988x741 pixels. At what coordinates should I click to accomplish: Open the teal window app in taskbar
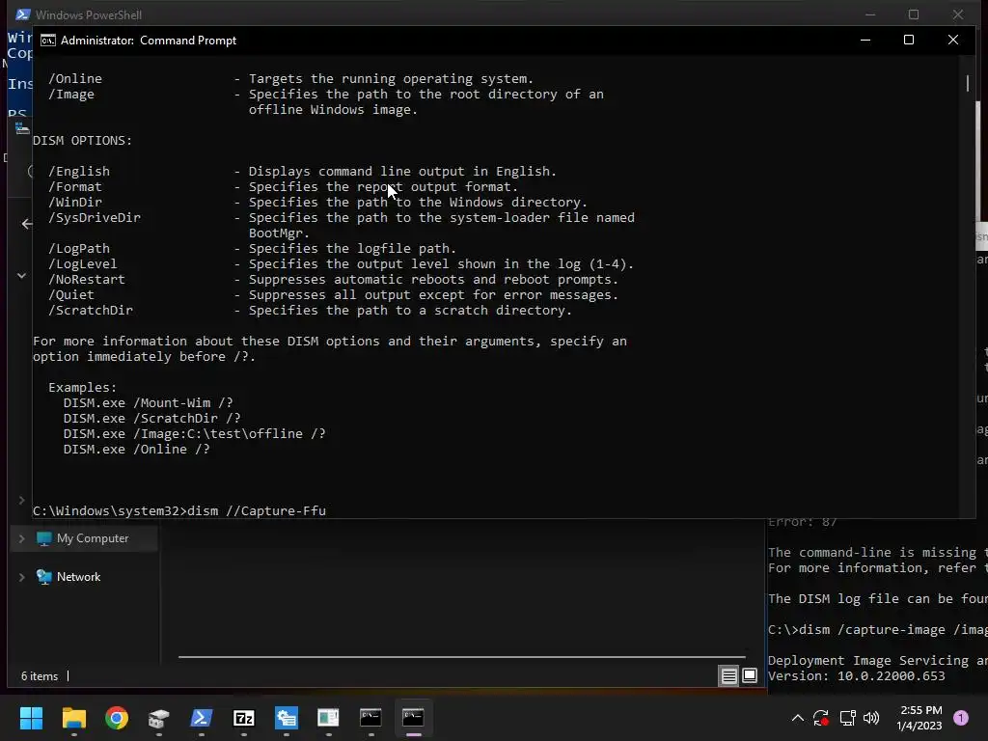pos(328,718)
